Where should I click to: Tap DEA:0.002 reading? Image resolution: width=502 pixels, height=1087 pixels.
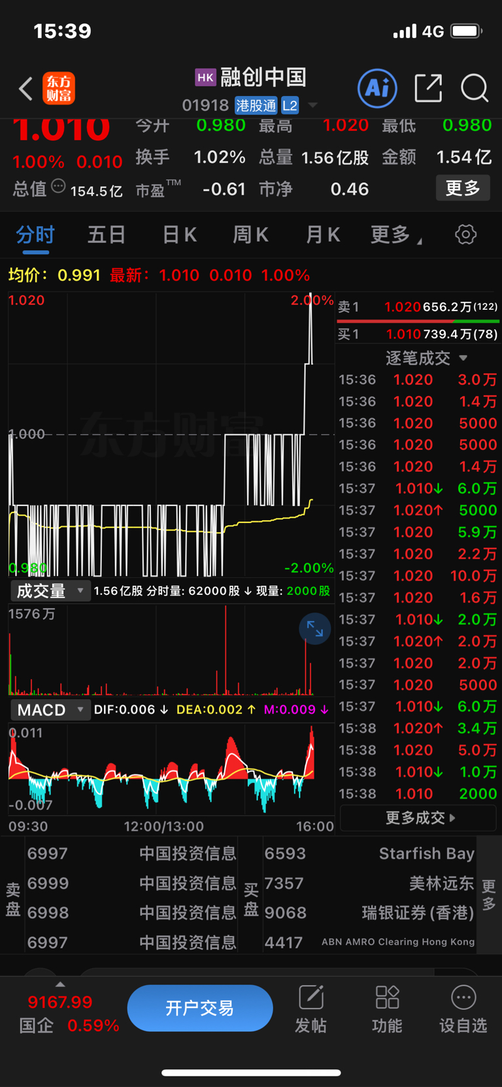click(x=216, y=709)
